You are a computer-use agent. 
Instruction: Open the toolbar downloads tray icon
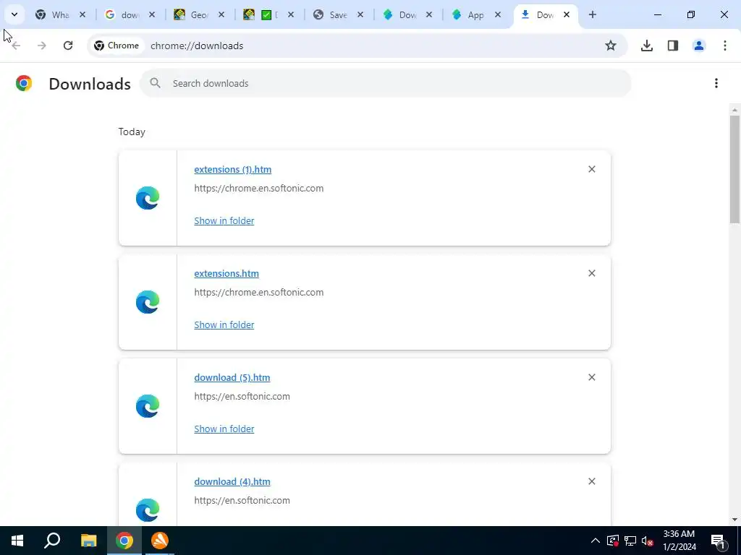click(647, 46)
